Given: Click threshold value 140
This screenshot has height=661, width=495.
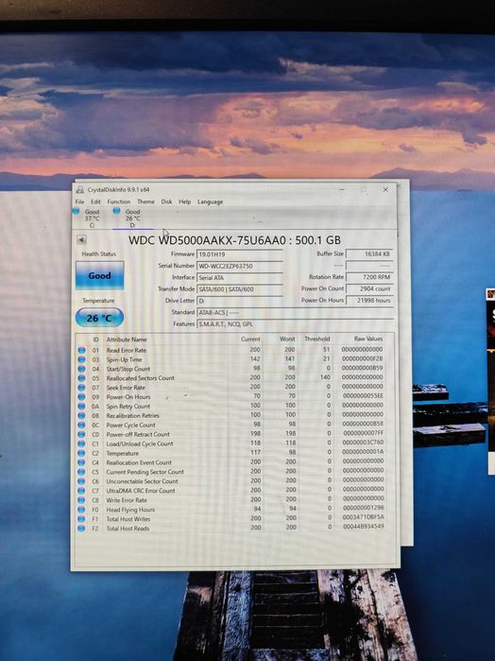Looking at the screenshot, I should (x=325, y=377).
